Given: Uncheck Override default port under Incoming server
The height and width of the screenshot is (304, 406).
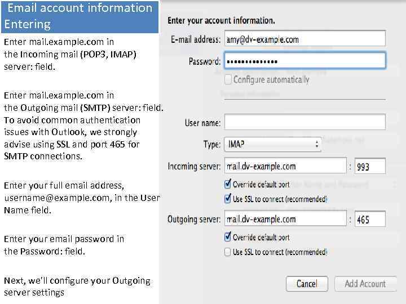Looking at the screenshot, I should click(x=228, y=184).
